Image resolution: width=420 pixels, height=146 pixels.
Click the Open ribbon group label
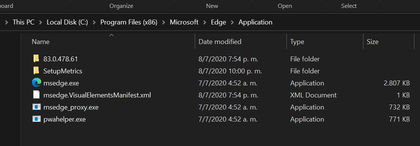point(285,6)
